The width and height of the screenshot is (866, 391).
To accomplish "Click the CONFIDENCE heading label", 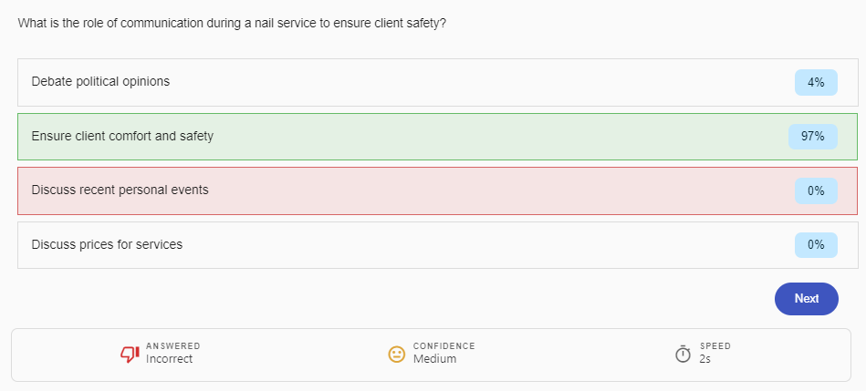I will click(x=443, y=346).
